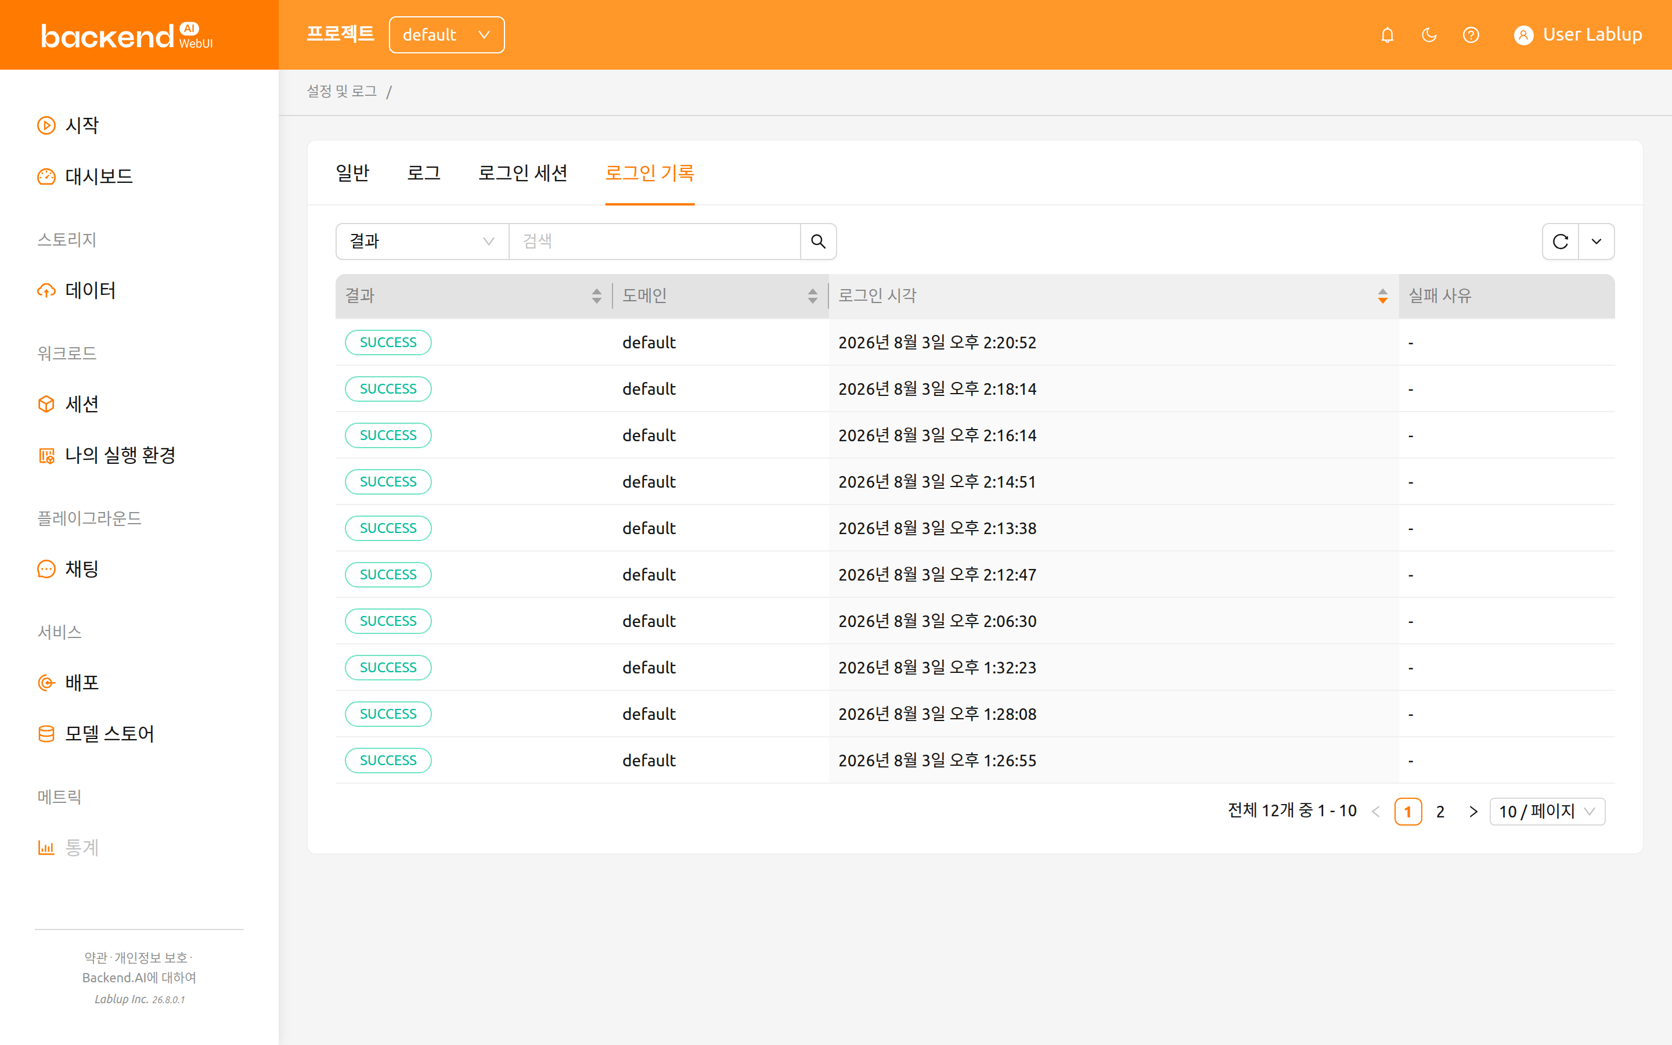Image resolution: width=1672 pixels, height=1045 pixels.
Task: Toggle dark mode moon icon
Action: coord(1429,35)
